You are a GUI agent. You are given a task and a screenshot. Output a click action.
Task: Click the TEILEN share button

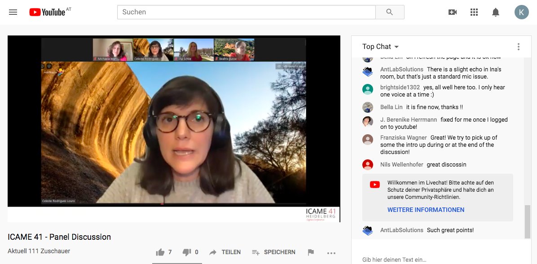(225, 252)
